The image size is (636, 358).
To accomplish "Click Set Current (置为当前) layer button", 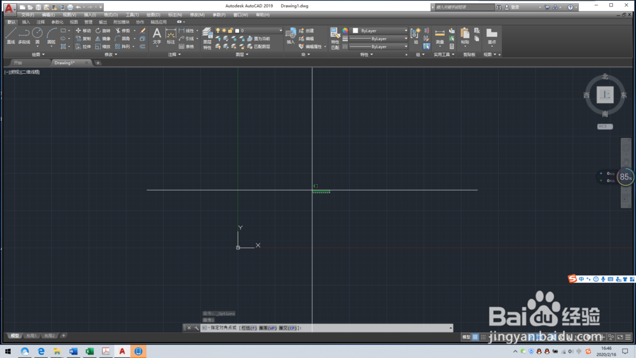I will point(258,39).
